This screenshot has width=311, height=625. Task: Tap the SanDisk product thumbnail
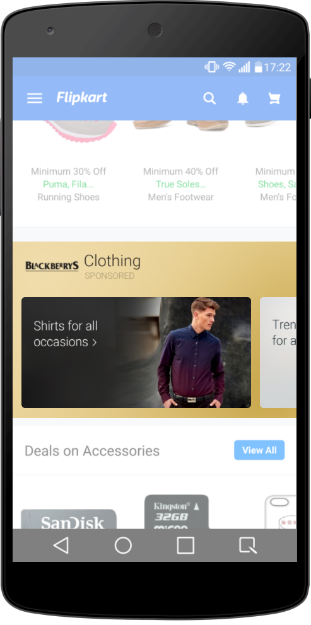tap(69, 519)
